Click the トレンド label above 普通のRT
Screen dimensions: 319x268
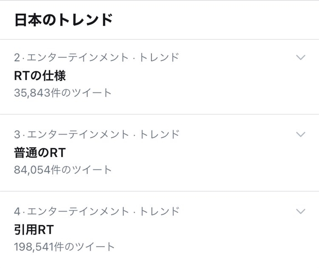(160, 134)
